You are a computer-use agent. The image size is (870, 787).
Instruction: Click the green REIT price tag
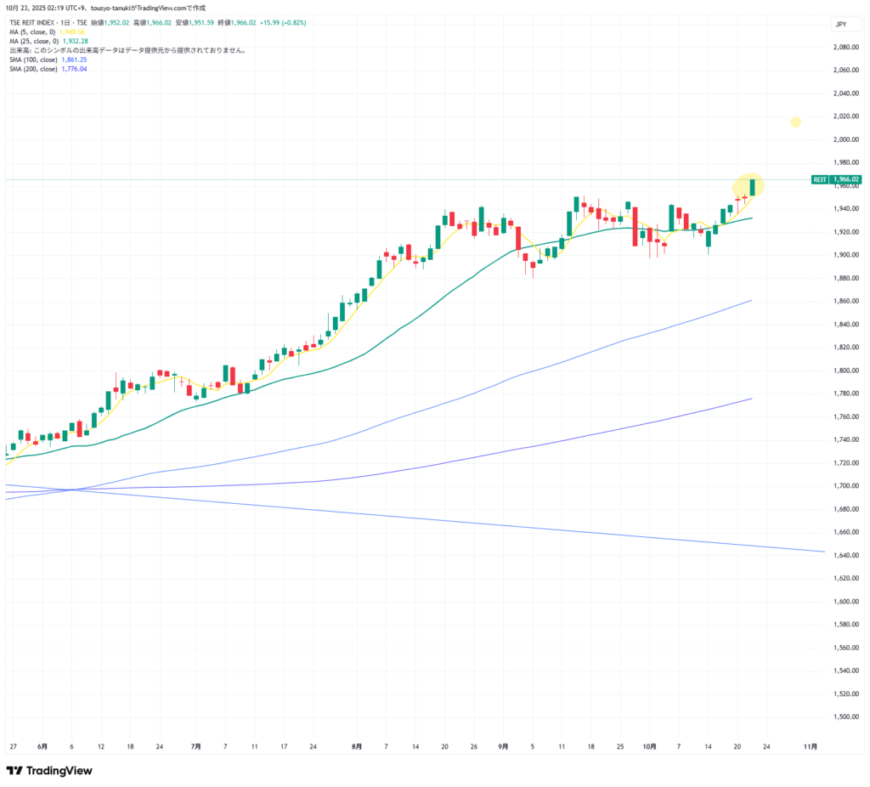[x=820, y=180]
